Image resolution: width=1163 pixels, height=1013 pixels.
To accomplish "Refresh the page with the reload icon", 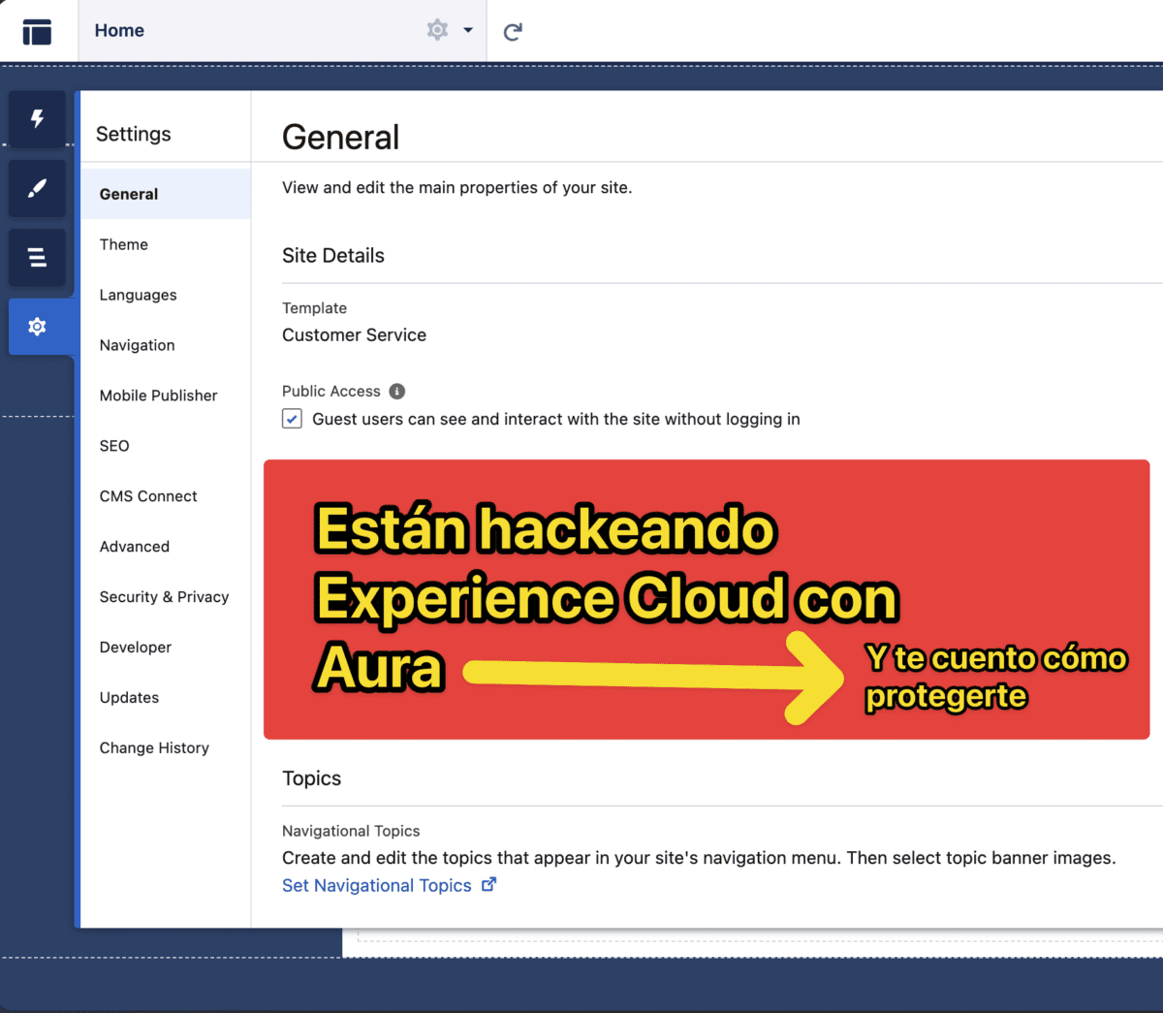I will point(513,32).
